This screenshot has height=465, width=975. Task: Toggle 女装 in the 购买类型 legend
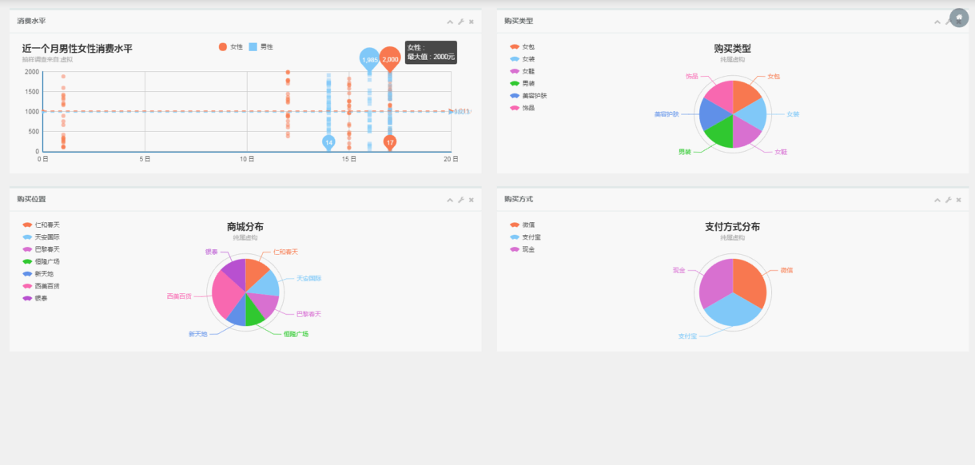click(x=523, y=59)
